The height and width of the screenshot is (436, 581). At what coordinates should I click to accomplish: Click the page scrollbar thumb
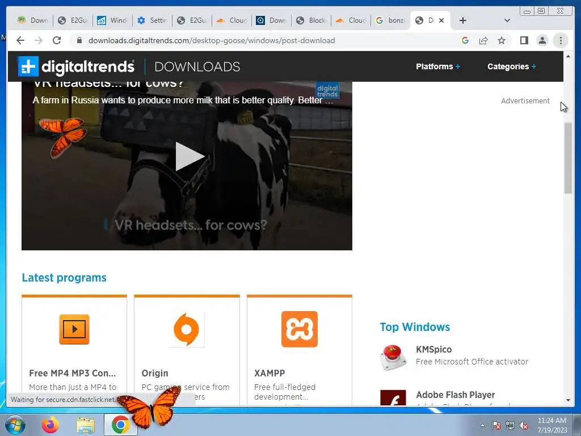pos(568,158)
